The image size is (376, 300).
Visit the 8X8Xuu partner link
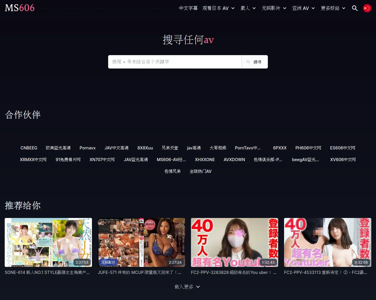[145, 148]
